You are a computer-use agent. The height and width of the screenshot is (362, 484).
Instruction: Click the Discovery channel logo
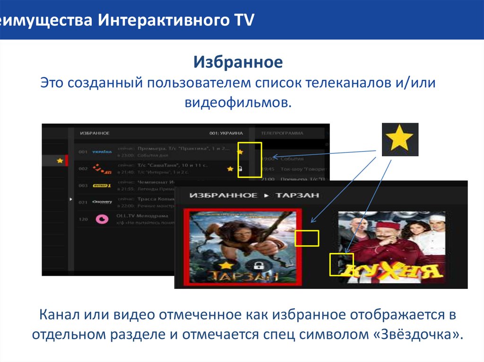102,202
